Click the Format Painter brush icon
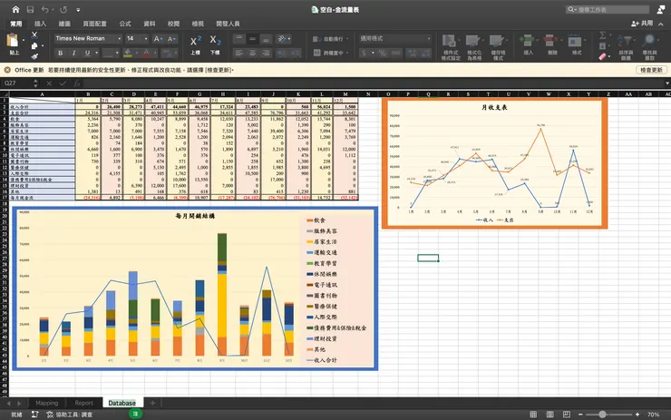This screenshot has height=420, width=671. (34, 55)
